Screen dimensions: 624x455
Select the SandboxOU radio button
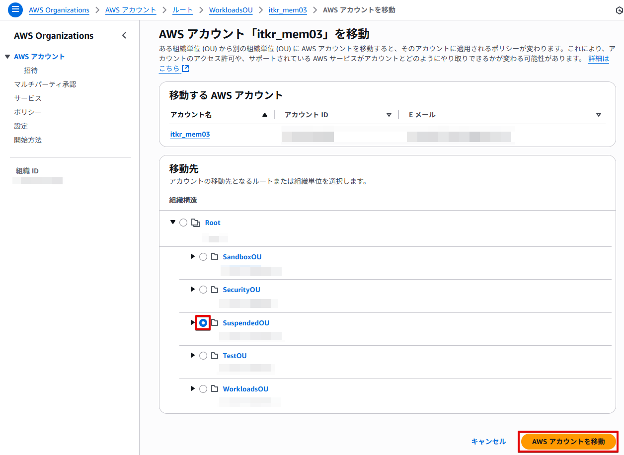203,257
